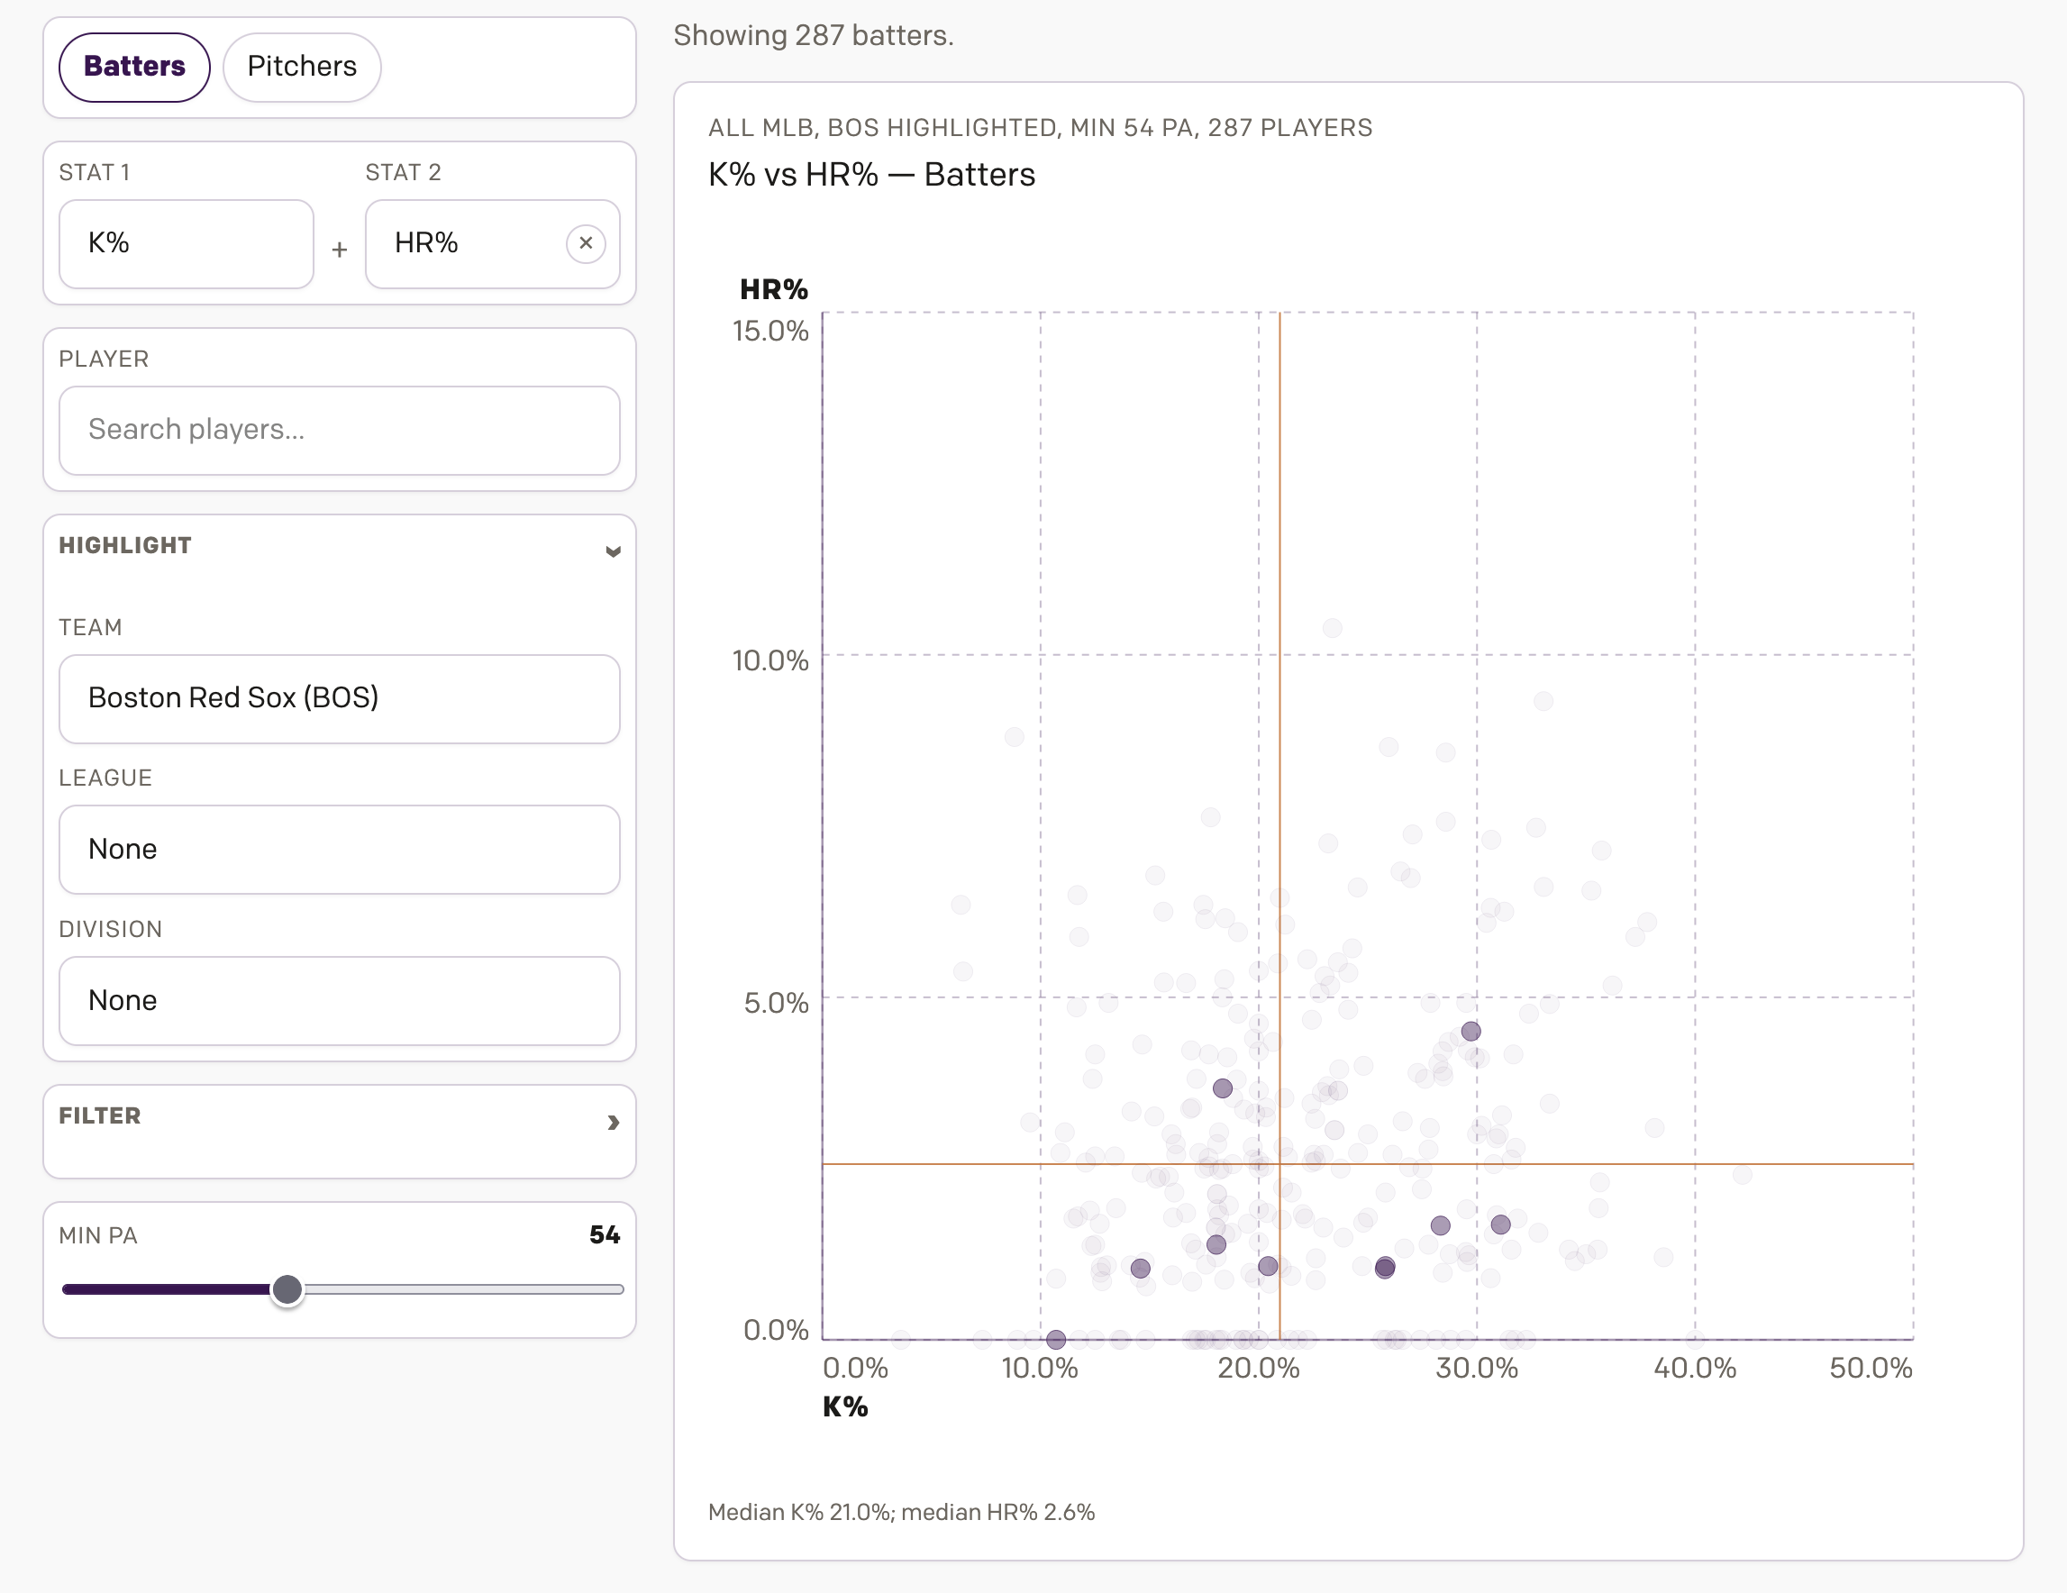Click the highest HR% highlighted Red Sox point

coord(1470,1031)
